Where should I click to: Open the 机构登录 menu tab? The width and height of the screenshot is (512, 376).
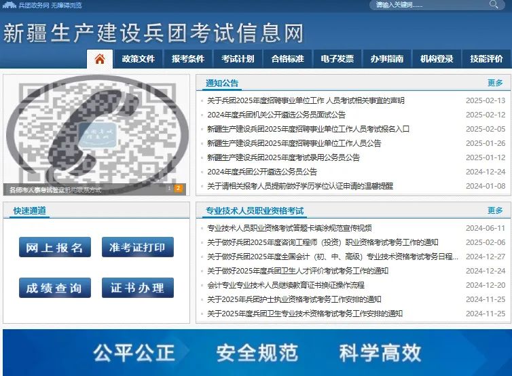[x=437, y=59]
